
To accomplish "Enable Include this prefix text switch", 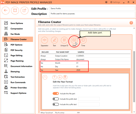I will [x=56, y=99].
